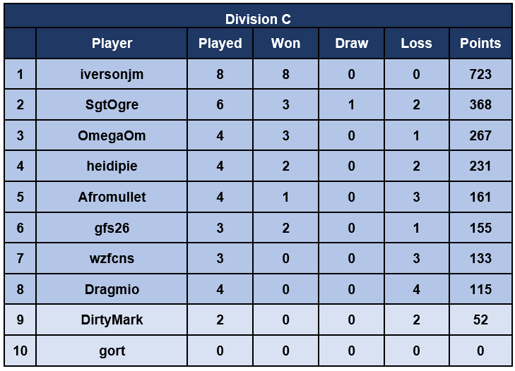Image resolution: width=515 pixels, height=371 pixels.
Task: Click rank number 10 cell
Action: tap(20, 351)
